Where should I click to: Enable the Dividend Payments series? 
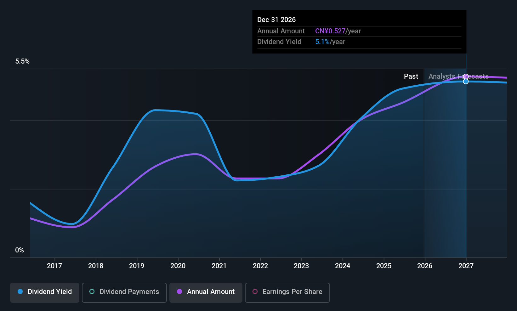pyautogui.click(x=124, y=293)
